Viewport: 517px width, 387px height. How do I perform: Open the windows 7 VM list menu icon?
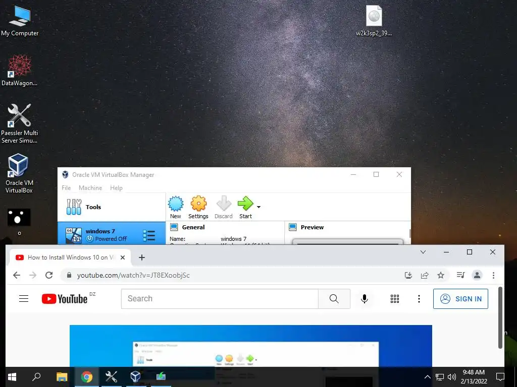(x=149, y=235)
